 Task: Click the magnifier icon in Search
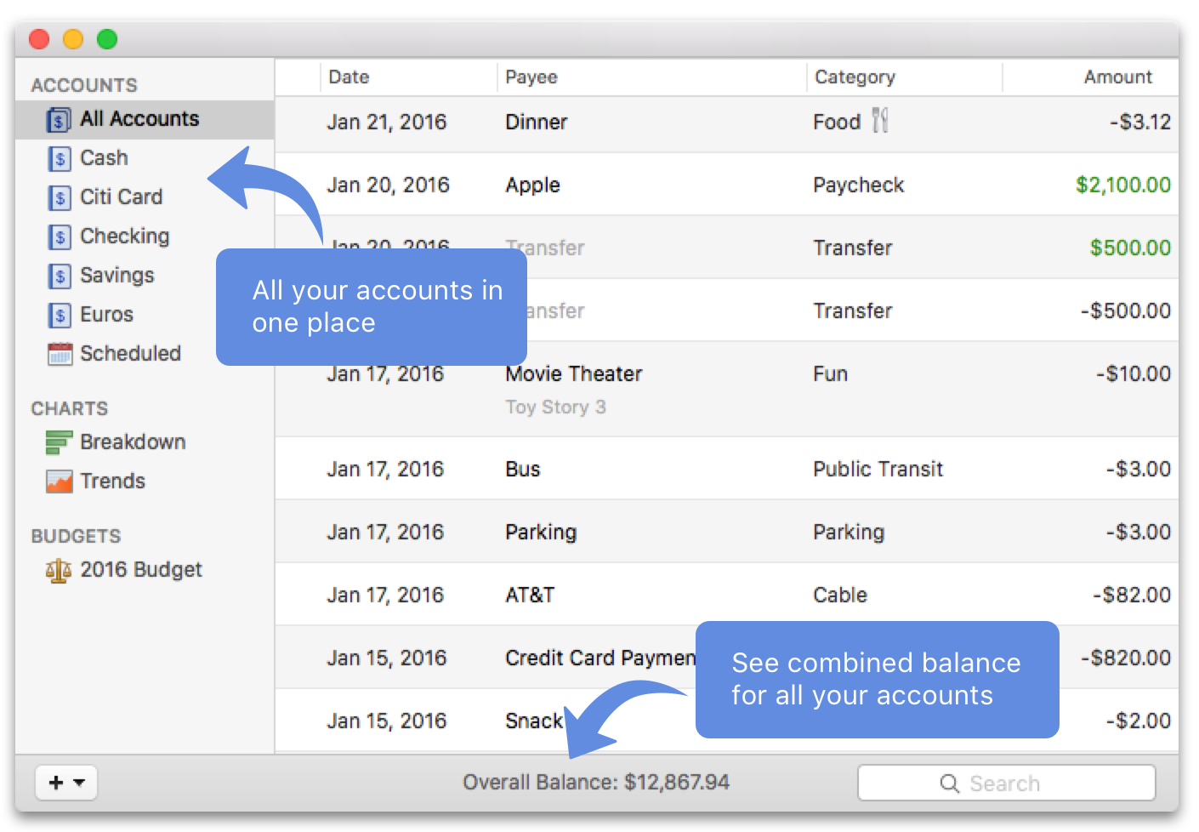click(x=949, y=784)
